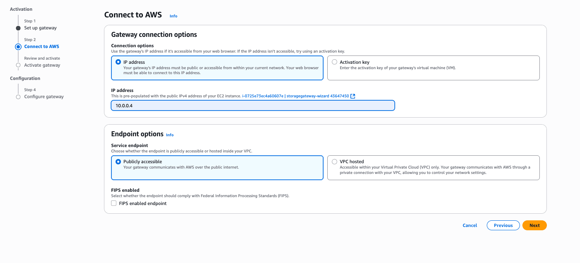Select the VPC hosted service endpoint
Viewport: 580px width, 263px height.
click(x=334, y=162)
